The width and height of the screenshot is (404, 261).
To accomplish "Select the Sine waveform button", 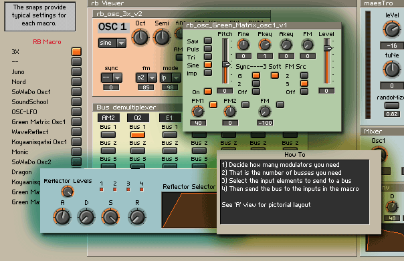I will (x=208, y=65).
